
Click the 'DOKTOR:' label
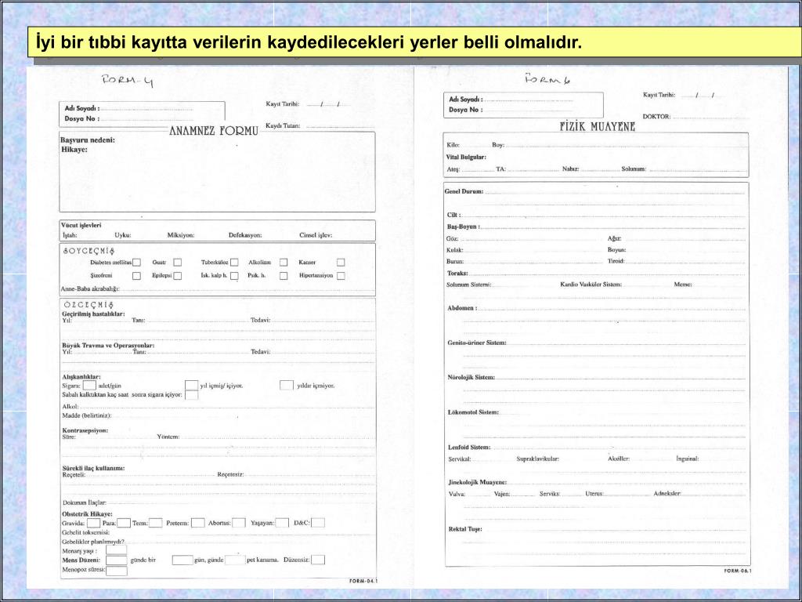[x=657, y=117]
